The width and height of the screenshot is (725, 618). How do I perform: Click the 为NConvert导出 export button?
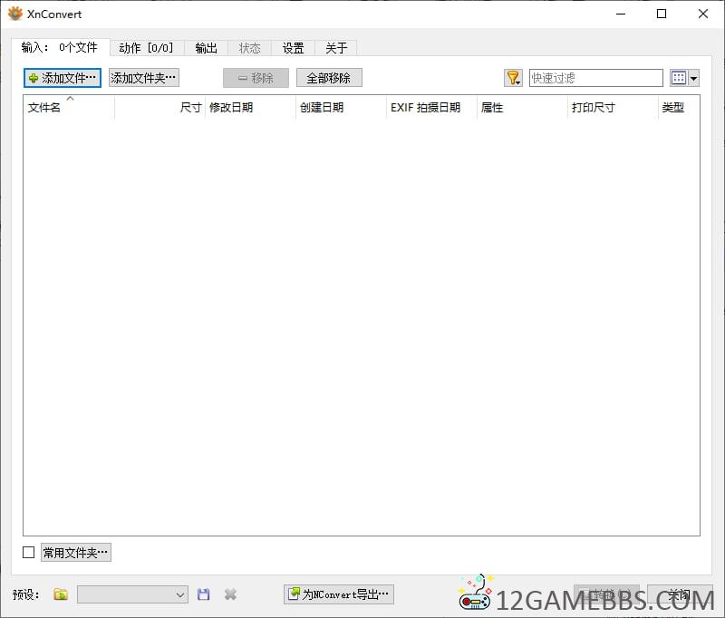[339, 594]
